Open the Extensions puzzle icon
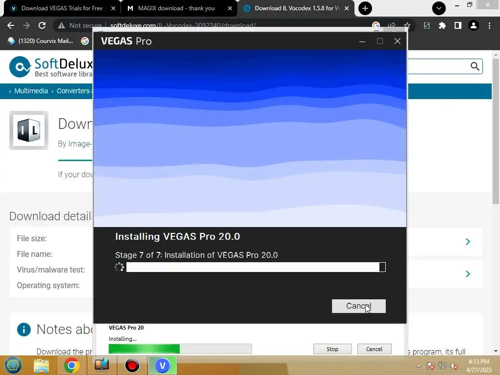 (x=442, y=25)
